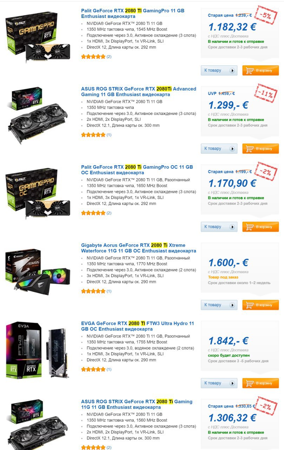Add EVGA FTW3 Ultra Hydro to cart
Image resolution: width=284 pixels, height=450 pixels.
(x=260, y=383)
